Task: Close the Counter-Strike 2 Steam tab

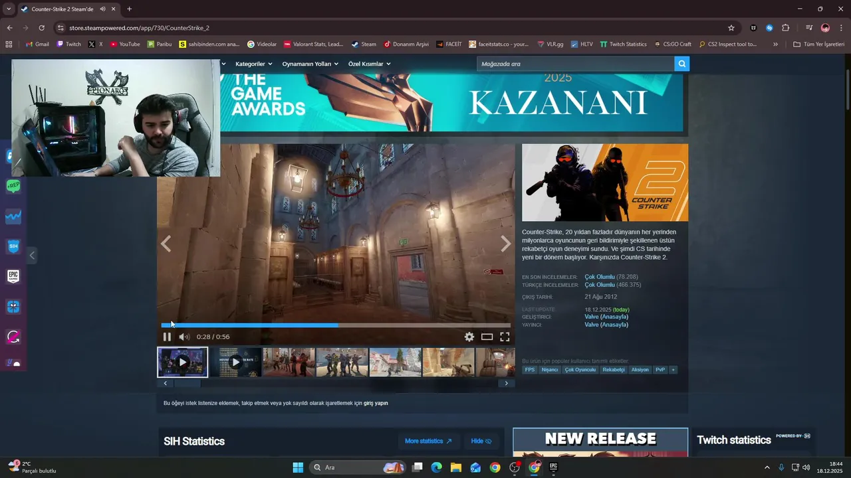Action: point(114,9)
